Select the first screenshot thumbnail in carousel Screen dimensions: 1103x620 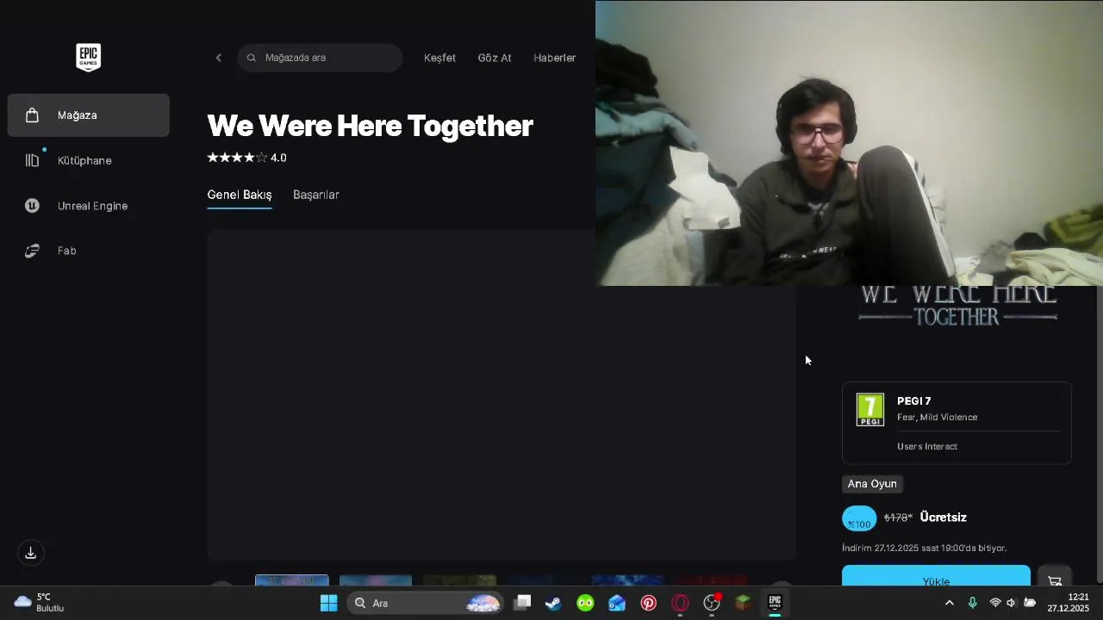tap(291, 580)
